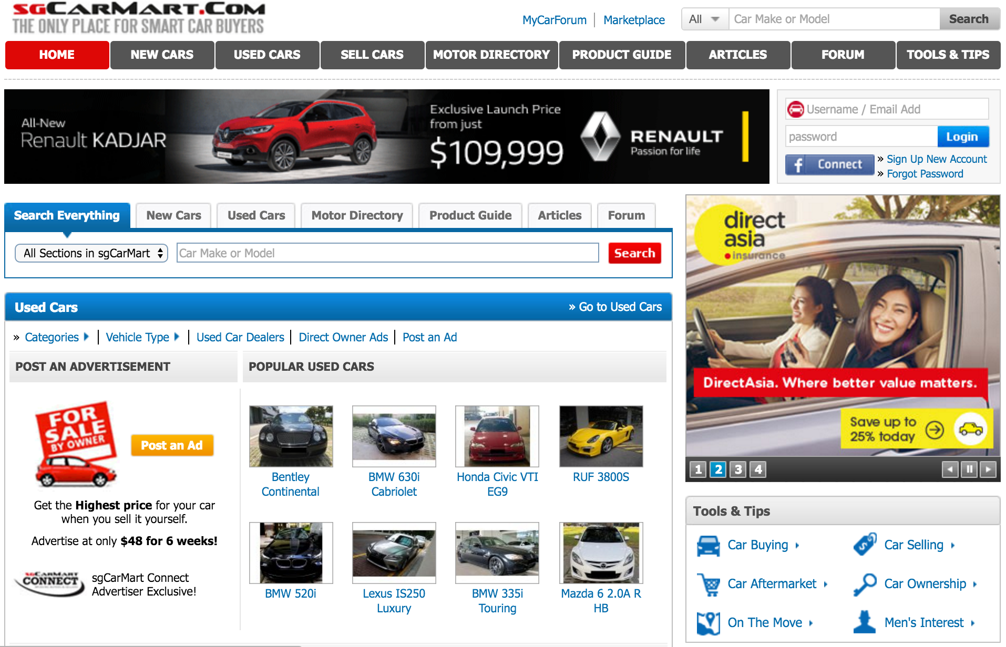
Task: Open the MyCarForum link
Action: pyautogui.click(x=555, y=20)
